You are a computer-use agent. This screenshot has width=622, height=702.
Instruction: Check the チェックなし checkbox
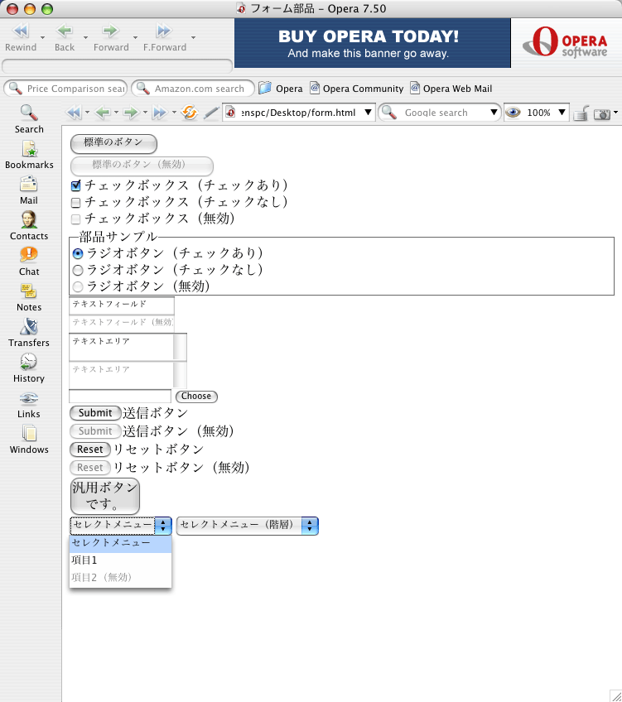click(x=76, y=203)
